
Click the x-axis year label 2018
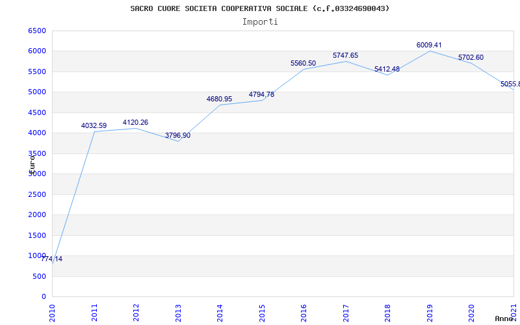387,313
